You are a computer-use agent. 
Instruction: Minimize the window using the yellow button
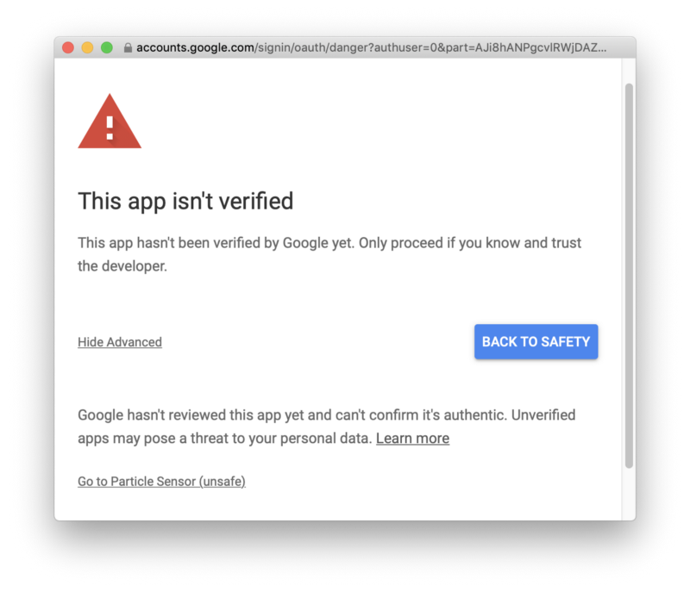point(88,47)
